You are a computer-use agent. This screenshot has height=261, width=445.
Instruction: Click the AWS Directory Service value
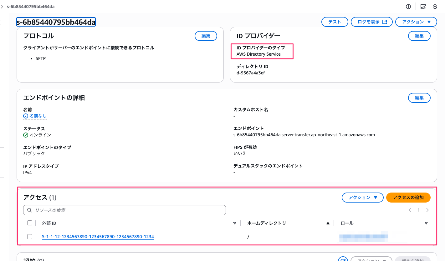tap(258, 54)
